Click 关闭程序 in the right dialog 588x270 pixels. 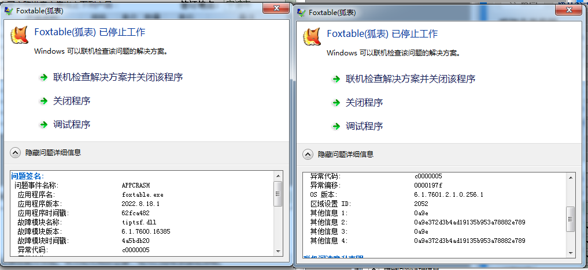(364, 103)
